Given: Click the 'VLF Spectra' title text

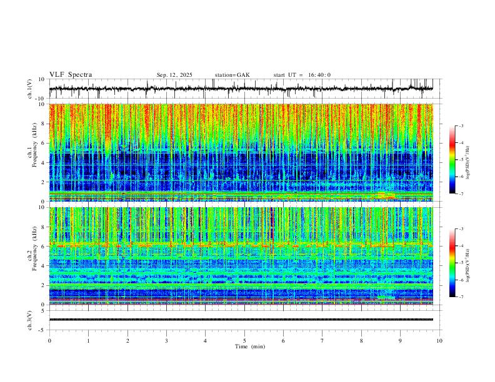Looking at the screenshot, I should pyautogui.click(x=71, y=75).
